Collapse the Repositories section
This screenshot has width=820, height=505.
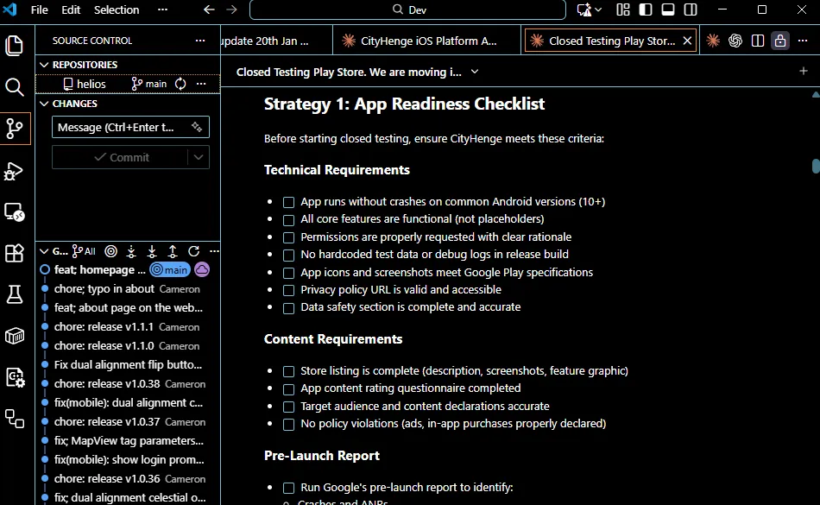coord(44,64)
